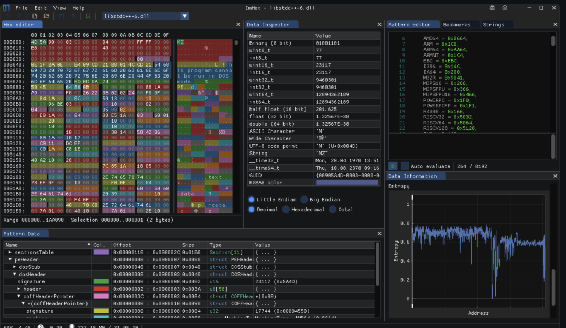
Task: Toggle the Auto evaluate checkbox
Action: (405, 166)
